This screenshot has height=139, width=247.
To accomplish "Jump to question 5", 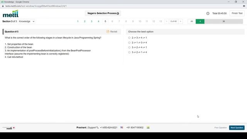I will pos(105,21).
